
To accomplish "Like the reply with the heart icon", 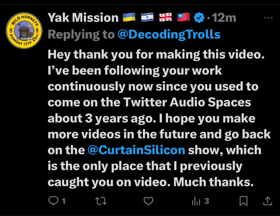I will pos(149,201).
